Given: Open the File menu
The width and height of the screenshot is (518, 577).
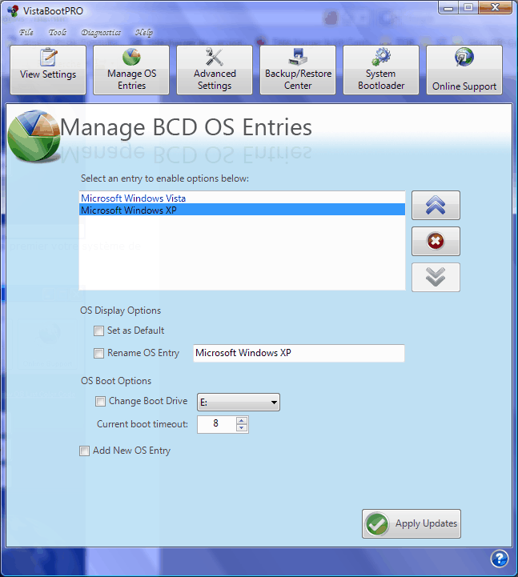Looking at the screenshot, I should [26, 32].
